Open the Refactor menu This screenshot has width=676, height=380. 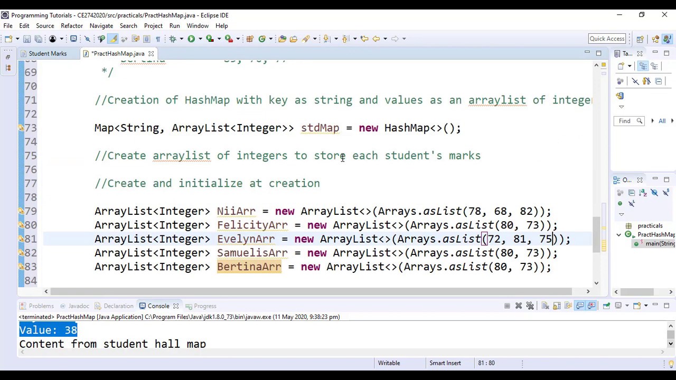[72, 26]
